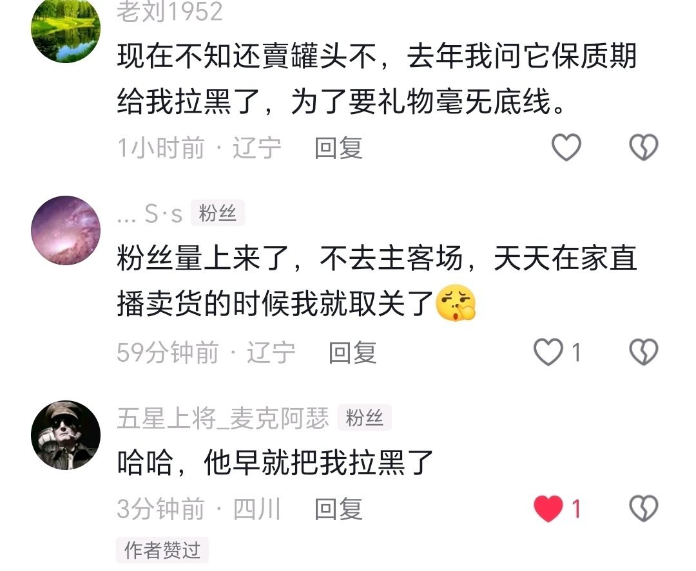Open 五星上将_麦克阿瑟 username profile

tap(223, 418)
